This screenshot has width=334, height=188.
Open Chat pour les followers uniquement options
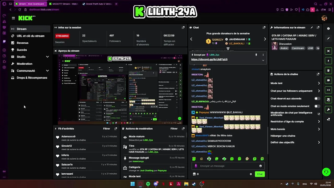point(319,91)
